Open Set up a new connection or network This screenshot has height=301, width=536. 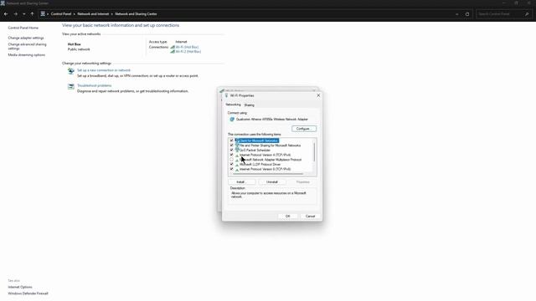tap(104, 70)
